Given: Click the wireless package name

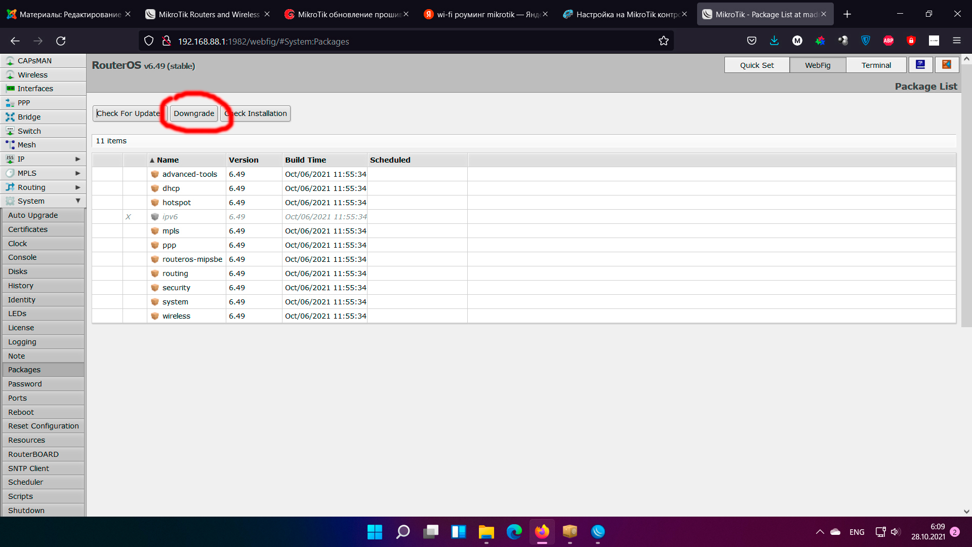Looking at the screenshot, I should click(176, 316).
